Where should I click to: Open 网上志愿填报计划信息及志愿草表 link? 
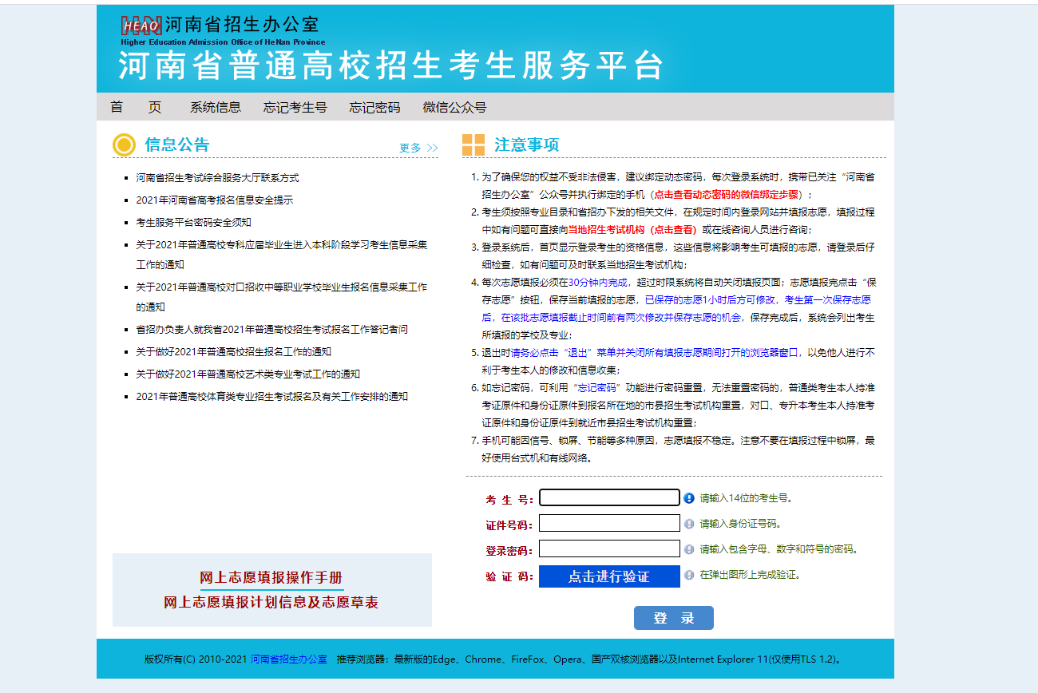[x=271, y=603]
